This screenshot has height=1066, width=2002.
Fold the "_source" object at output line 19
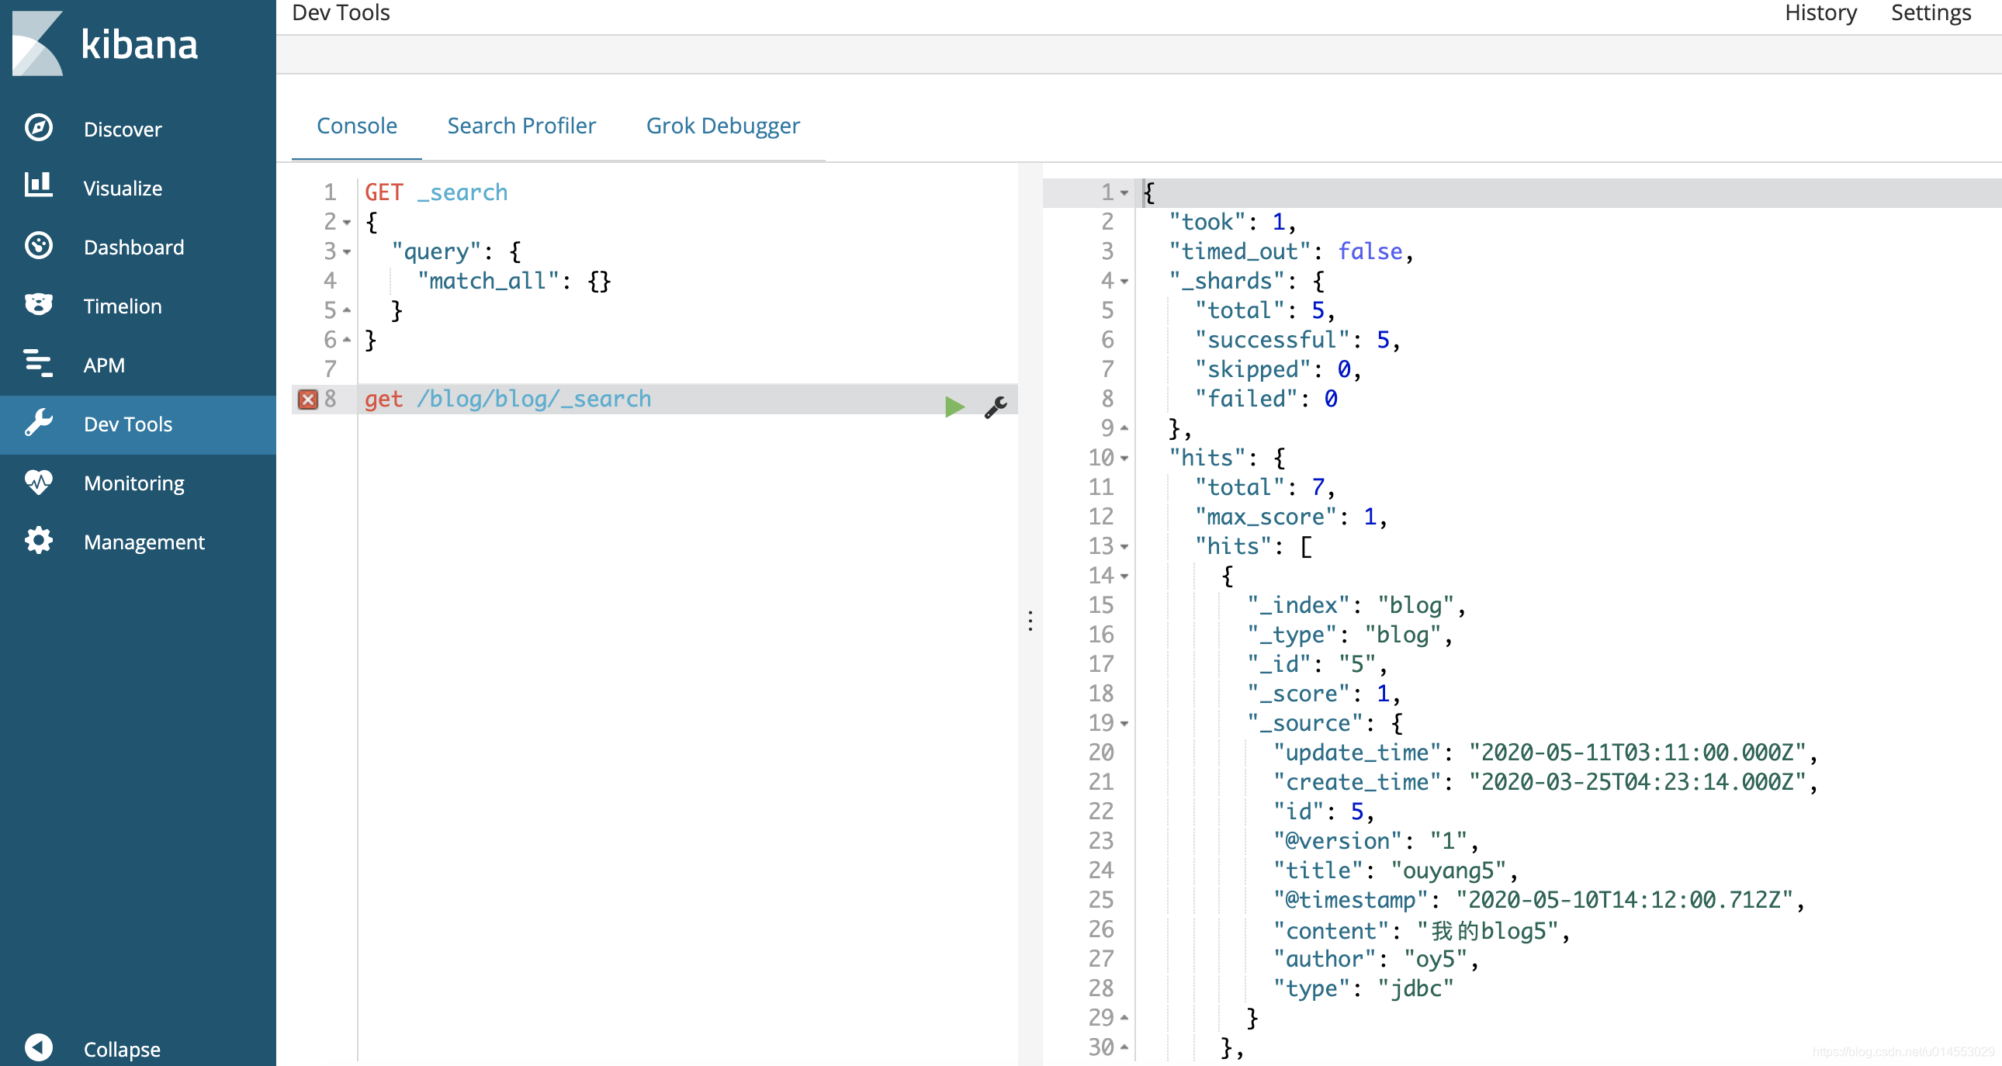(1124, 723)
